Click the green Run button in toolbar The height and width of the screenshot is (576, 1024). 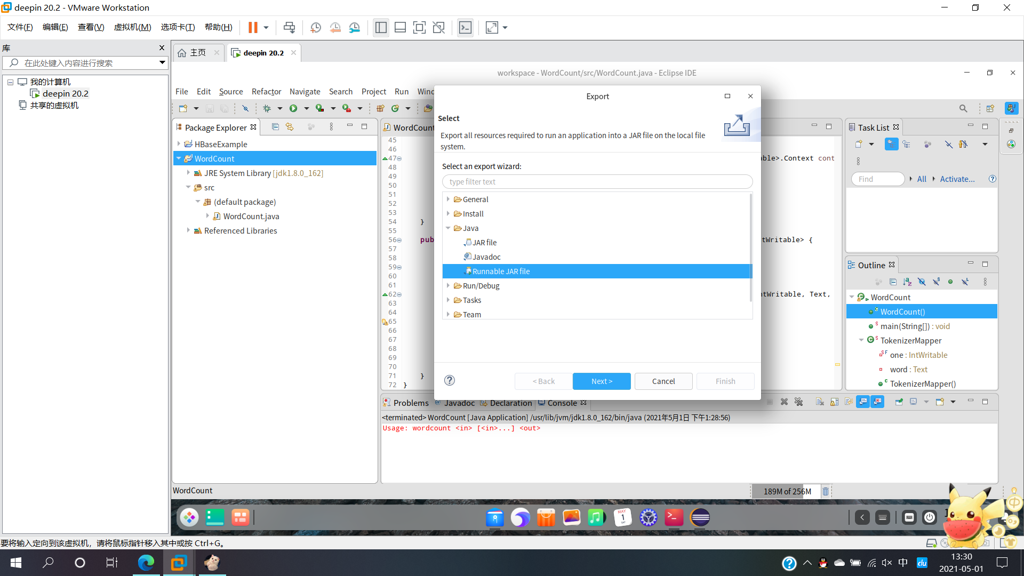(293, 108)
